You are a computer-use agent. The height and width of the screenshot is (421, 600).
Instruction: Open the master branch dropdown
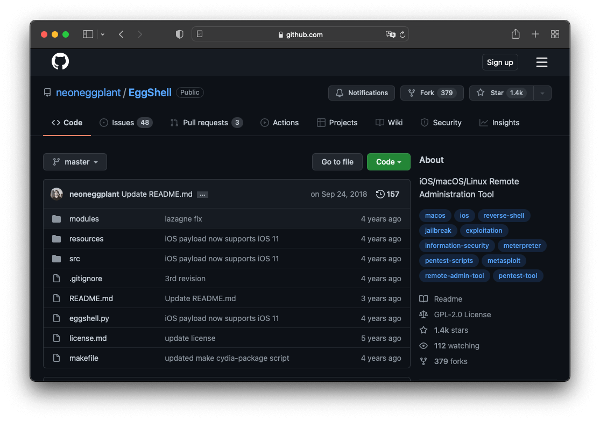pos(75,162)
